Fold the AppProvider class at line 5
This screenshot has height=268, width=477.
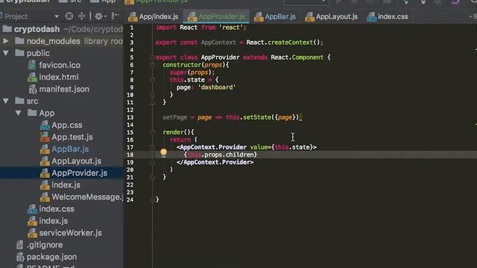click(x=152, y=57)
